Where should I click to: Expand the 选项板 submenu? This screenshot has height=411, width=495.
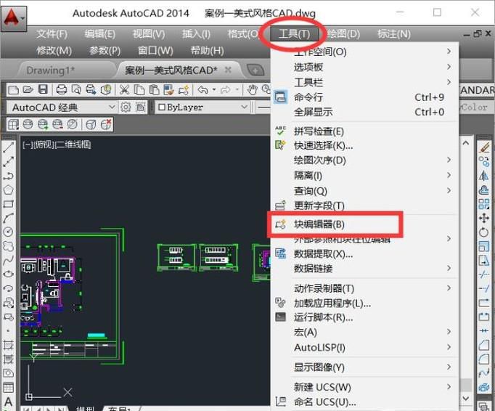(364, 67)
